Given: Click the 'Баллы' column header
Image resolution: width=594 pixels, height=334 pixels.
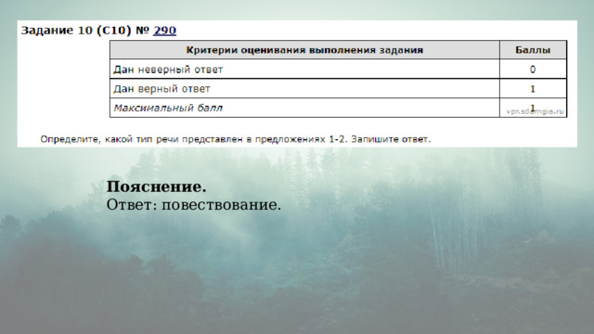Looking at the screenshot, I should [x=533, y=50].
